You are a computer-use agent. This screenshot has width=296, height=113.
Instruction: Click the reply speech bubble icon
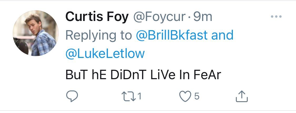[x=72, y=97]
